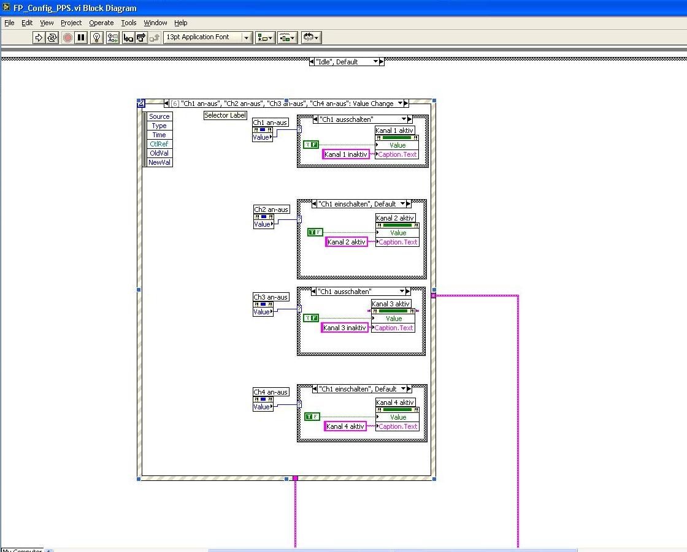Click the Ch1 case structure selector terminal
This screenshot has height=552, width=687.
click(x=299, y=129)
